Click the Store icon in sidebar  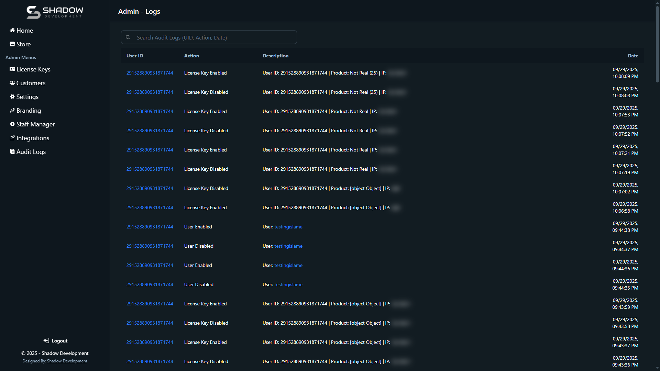point(12,44)
